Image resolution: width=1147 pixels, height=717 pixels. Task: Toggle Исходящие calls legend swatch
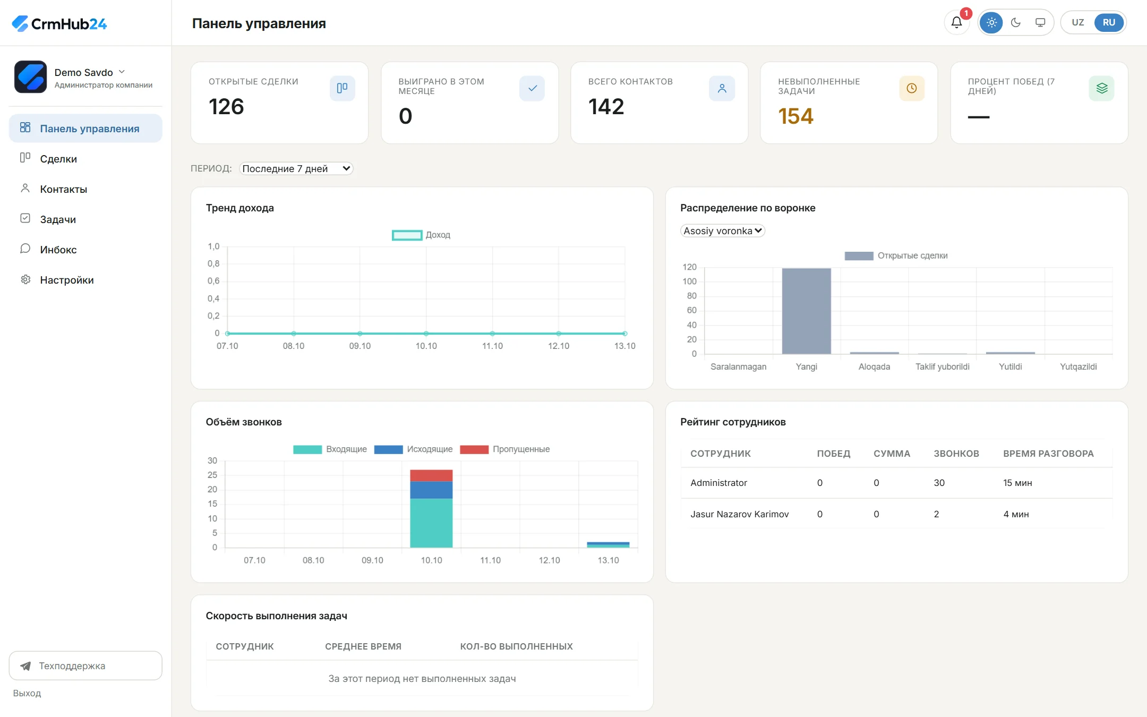tap(389, 449)
